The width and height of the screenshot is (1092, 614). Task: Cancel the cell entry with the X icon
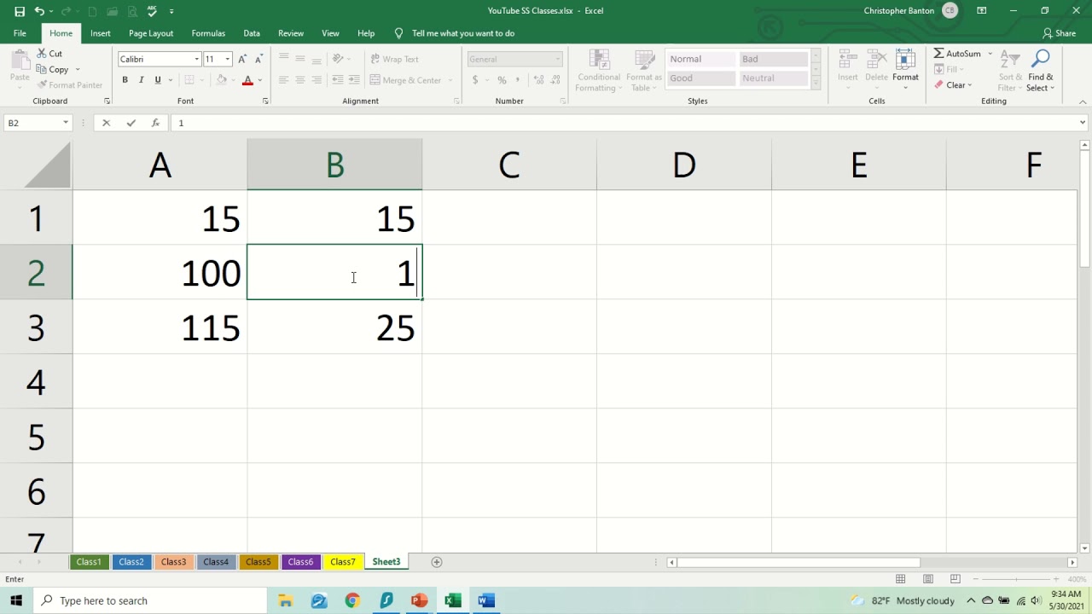(106, 123)
